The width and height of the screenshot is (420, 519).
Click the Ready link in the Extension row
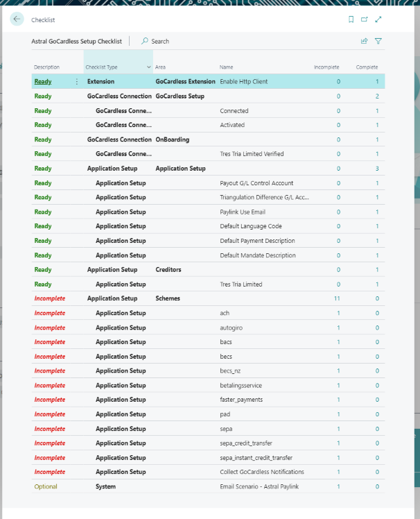click(x=43, y=82)
